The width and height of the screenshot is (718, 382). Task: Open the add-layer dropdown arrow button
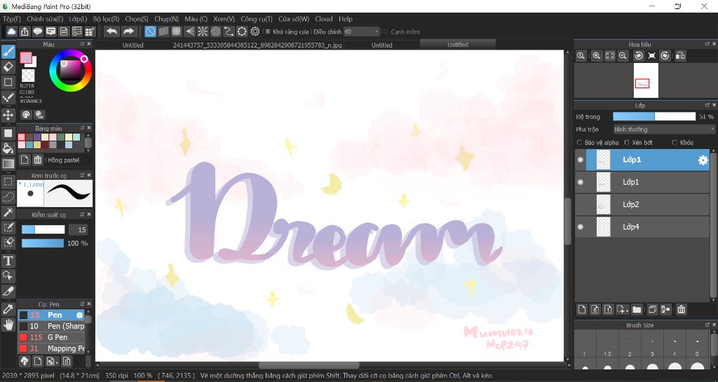tap(623, 309)
